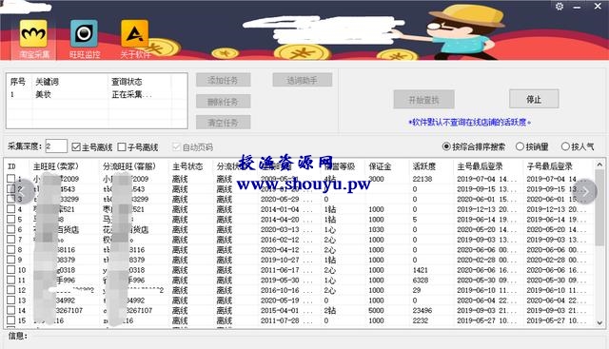Select the 按人气 radio button

pyautogui.click(x=565, y=146)
